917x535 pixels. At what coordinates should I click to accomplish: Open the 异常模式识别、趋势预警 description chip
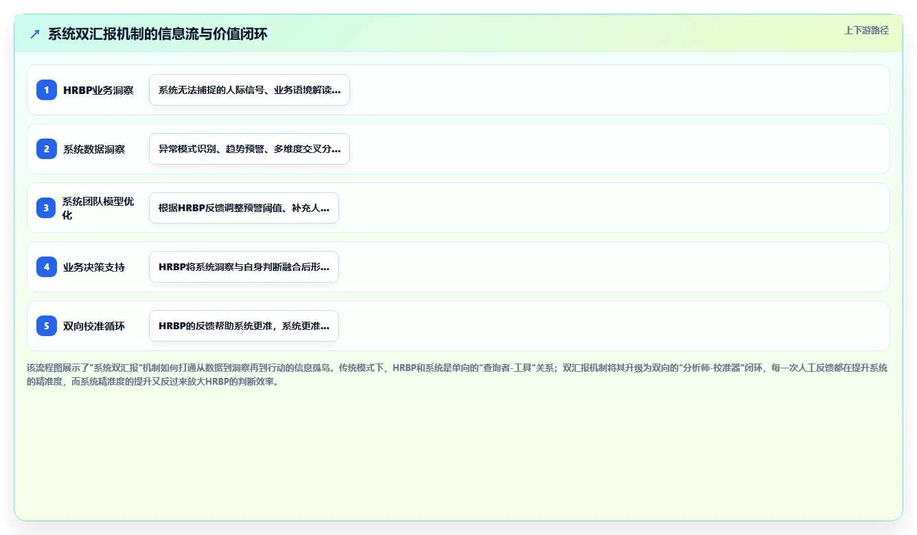pos(249,149)
